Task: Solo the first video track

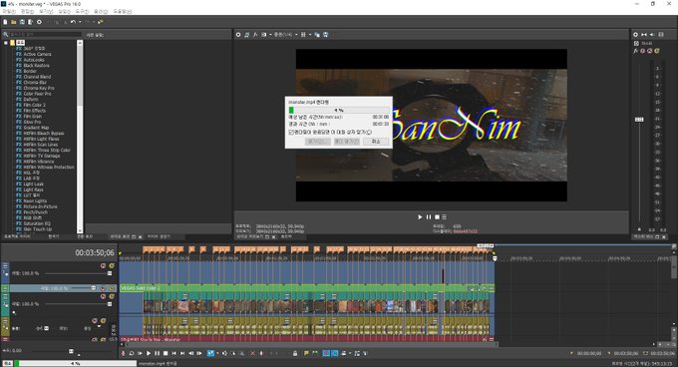Action: coord(112,266)
